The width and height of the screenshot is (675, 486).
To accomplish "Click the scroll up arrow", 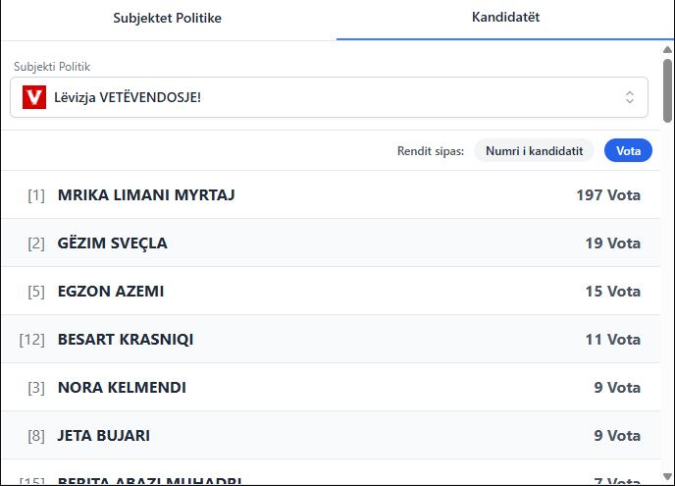I will pos(668,49).
